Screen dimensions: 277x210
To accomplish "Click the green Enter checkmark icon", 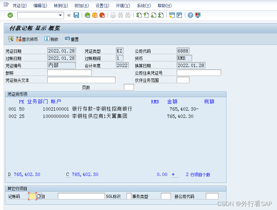I will point(10,15).
